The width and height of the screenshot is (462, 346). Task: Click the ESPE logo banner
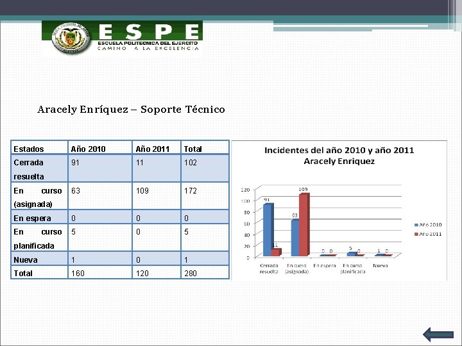(x=123, y=37)
